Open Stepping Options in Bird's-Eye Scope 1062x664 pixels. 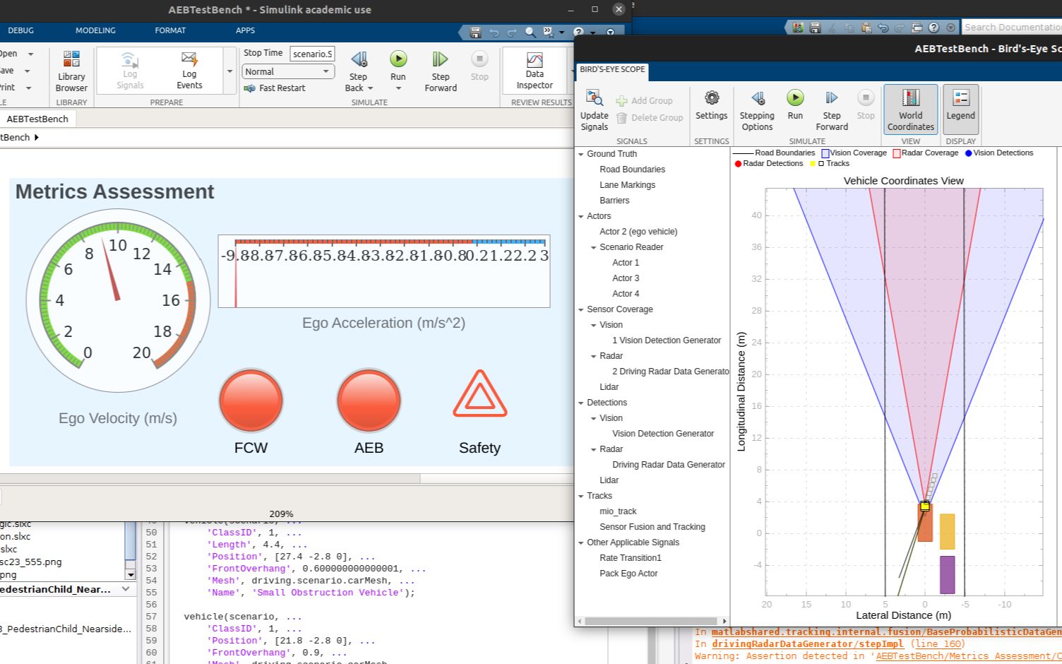[x=757, y=110]
